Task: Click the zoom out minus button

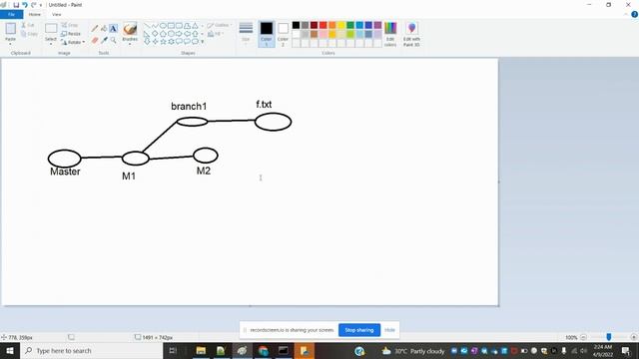Action: [583, 337]
